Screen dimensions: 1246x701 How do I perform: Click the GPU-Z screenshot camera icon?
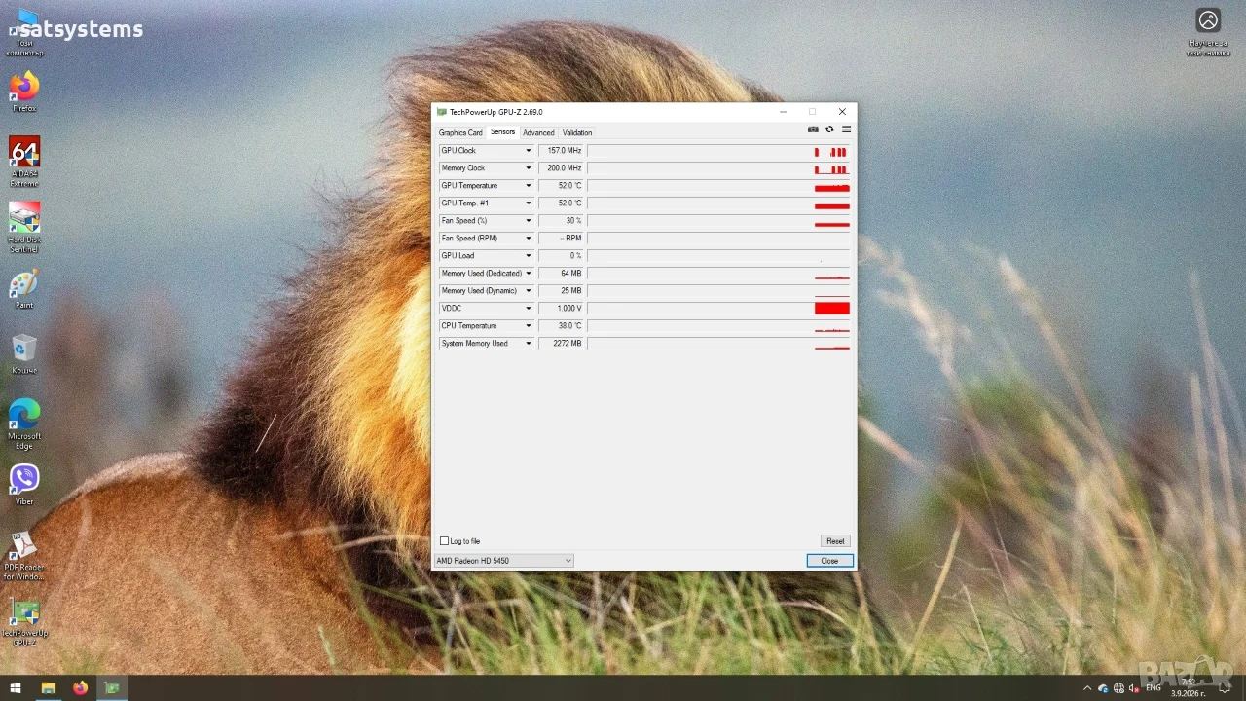pos(813,129)
